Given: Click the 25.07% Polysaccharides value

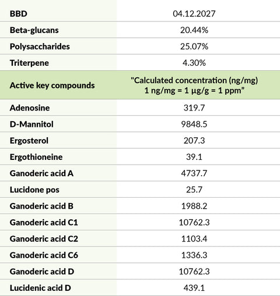Looking at the screenshot, I should tap(194, 47).
